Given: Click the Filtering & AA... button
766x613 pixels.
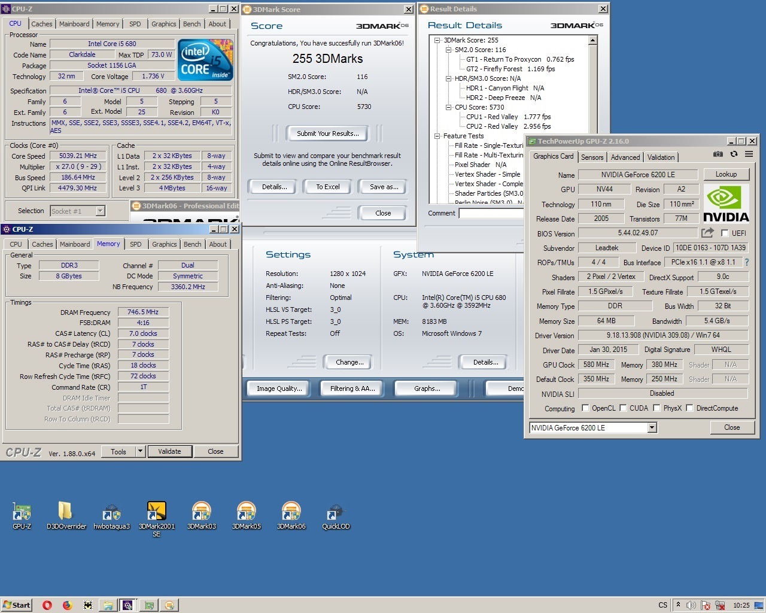Looking at the screenshot, I should [352, 389].
